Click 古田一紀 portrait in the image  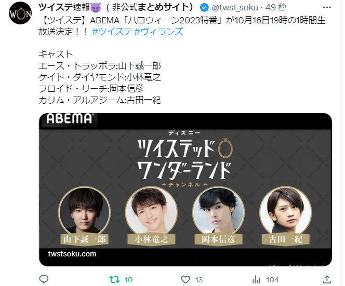coord(286,211)
